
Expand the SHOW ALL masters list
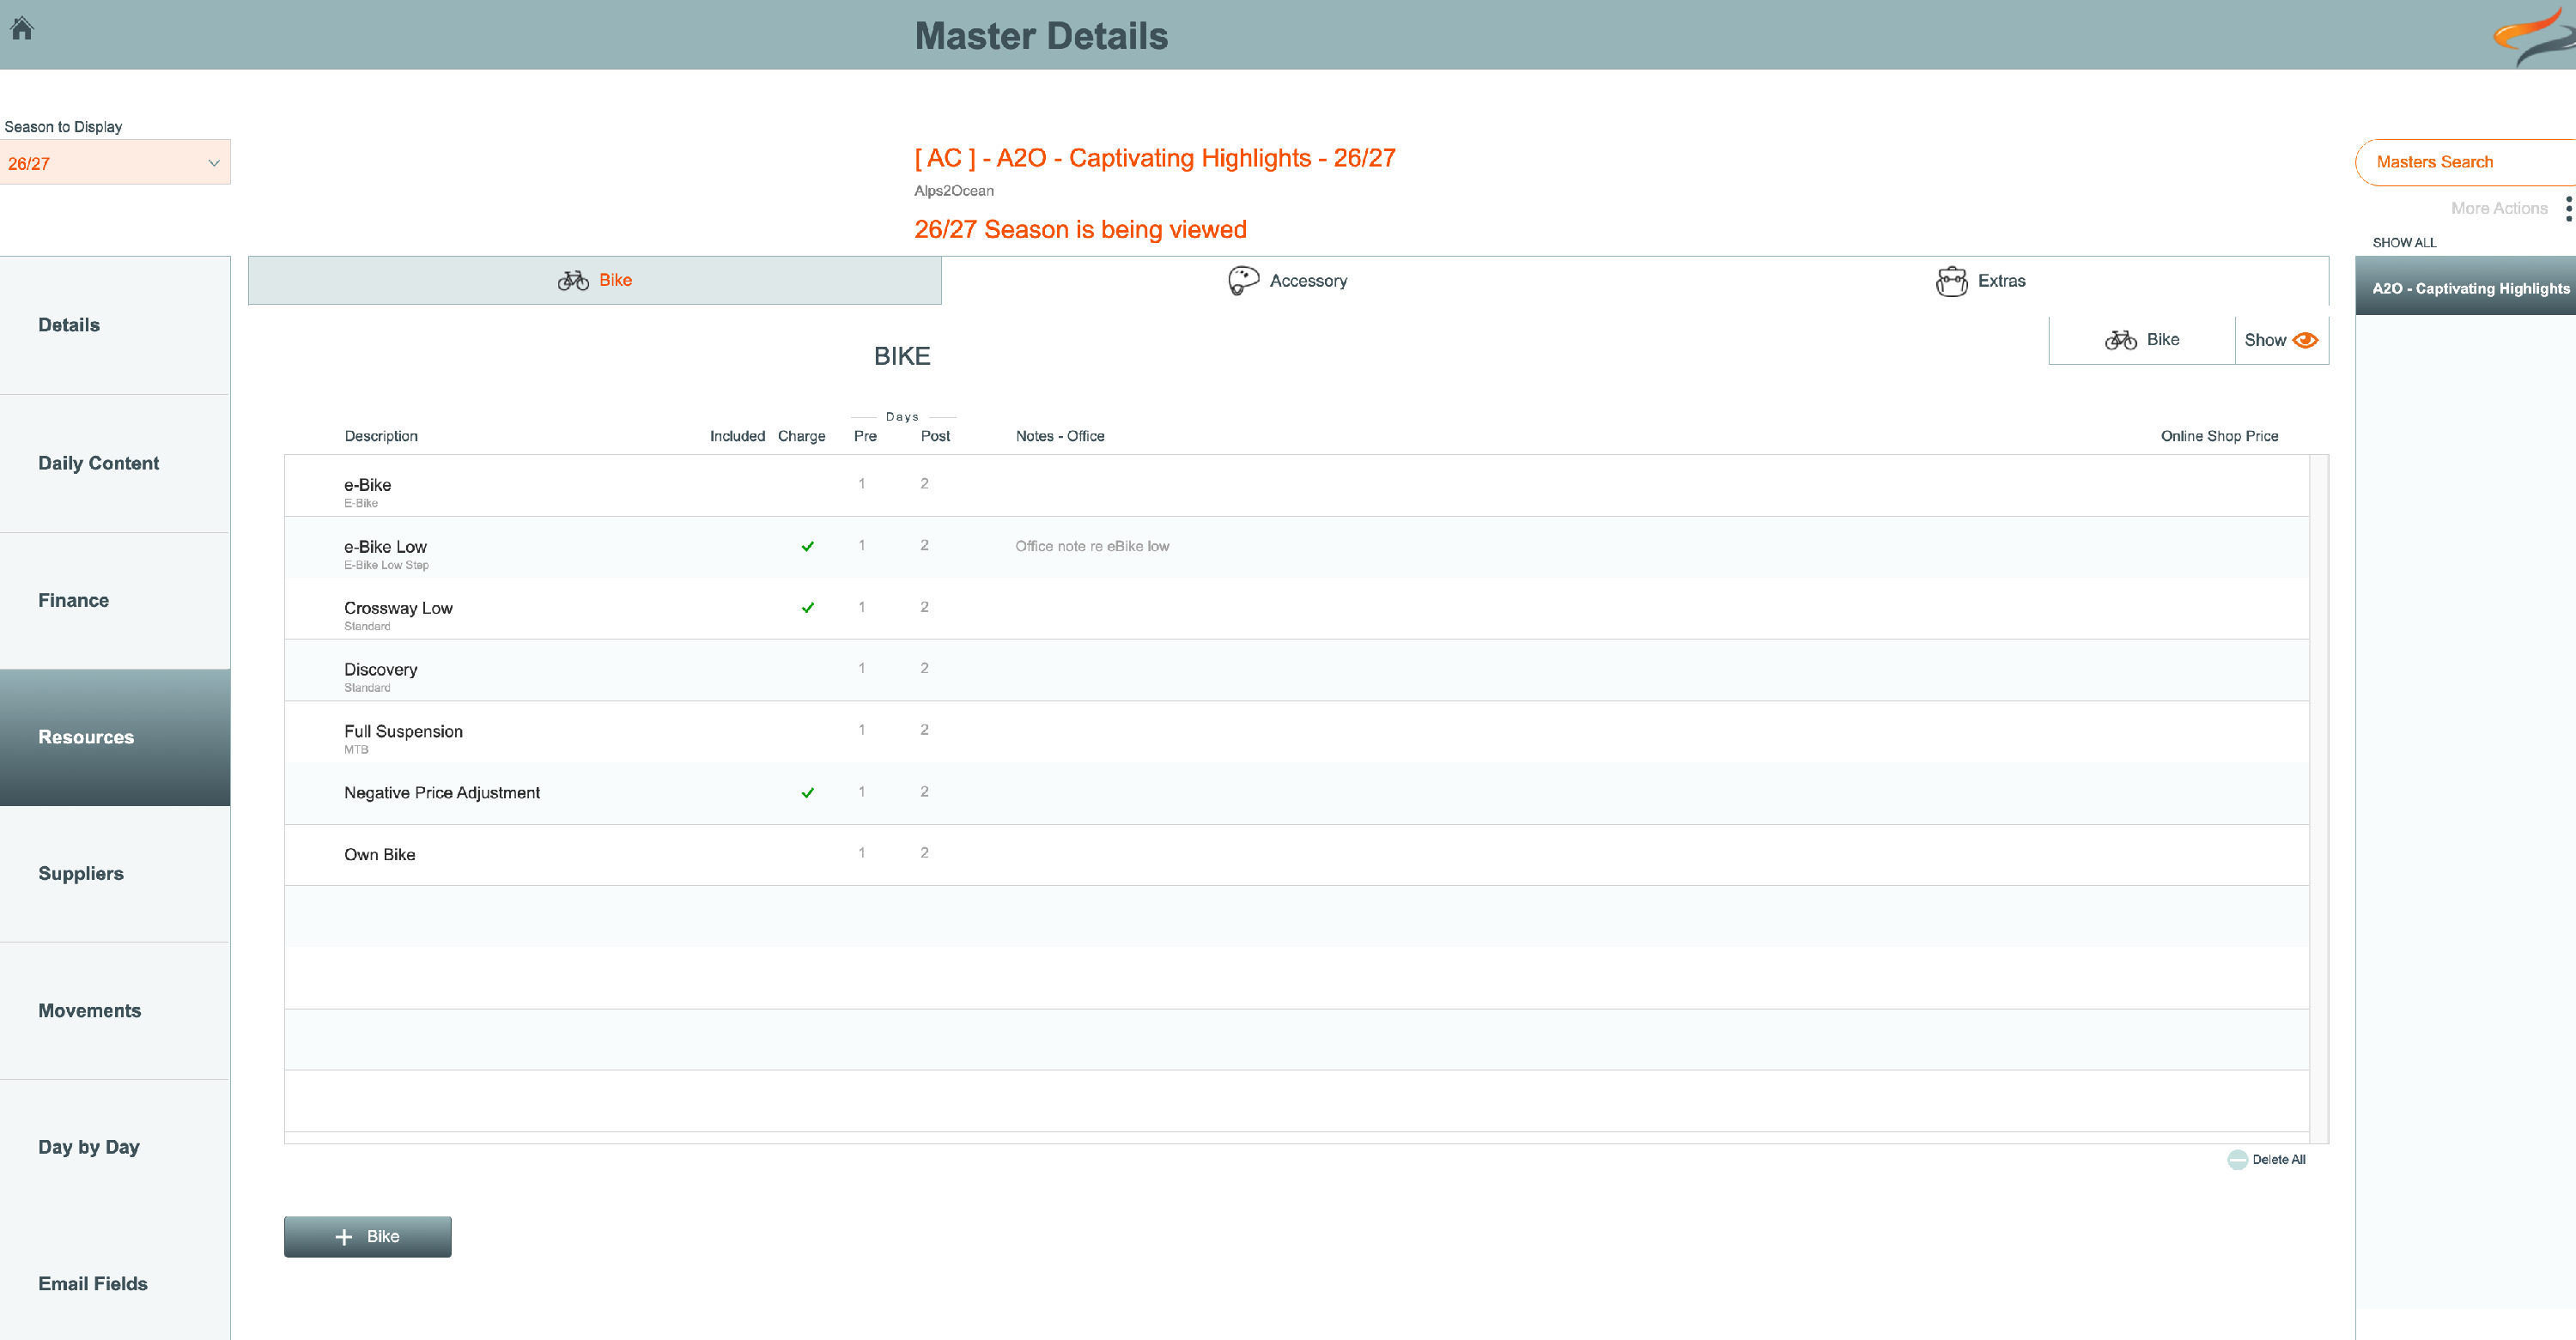tap(2404, 243)
